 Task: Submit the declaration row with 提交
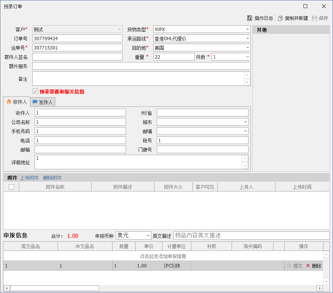294,266
